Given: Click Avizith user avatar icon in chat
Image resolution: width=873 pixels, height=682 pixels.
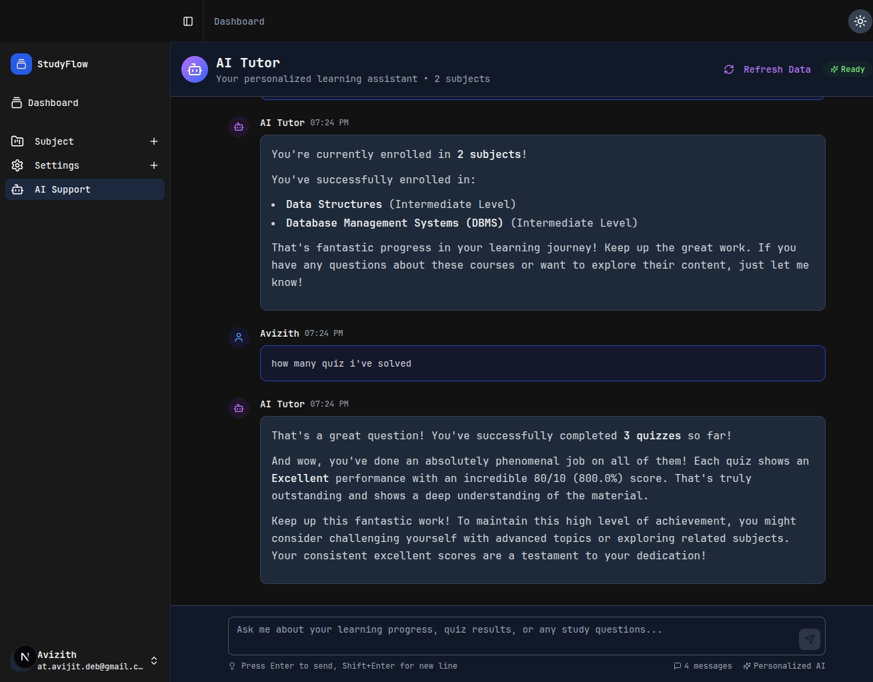Looking at the screenshot, I should (239, 337).
